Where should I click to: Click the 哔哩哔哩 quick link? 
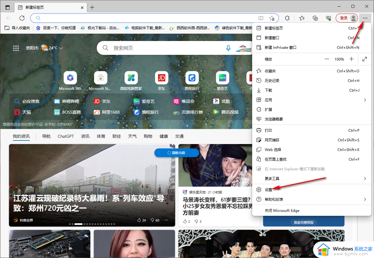click(67, 101)
